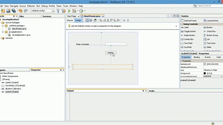Select Internal Frame in Palette
The width and height of the screenshot is (223, 125).
pos(189,21)
